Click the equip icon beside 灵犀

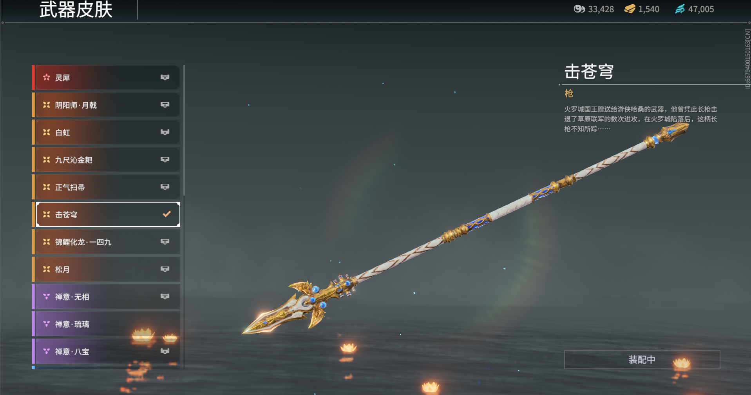click(x=165, y=78)
